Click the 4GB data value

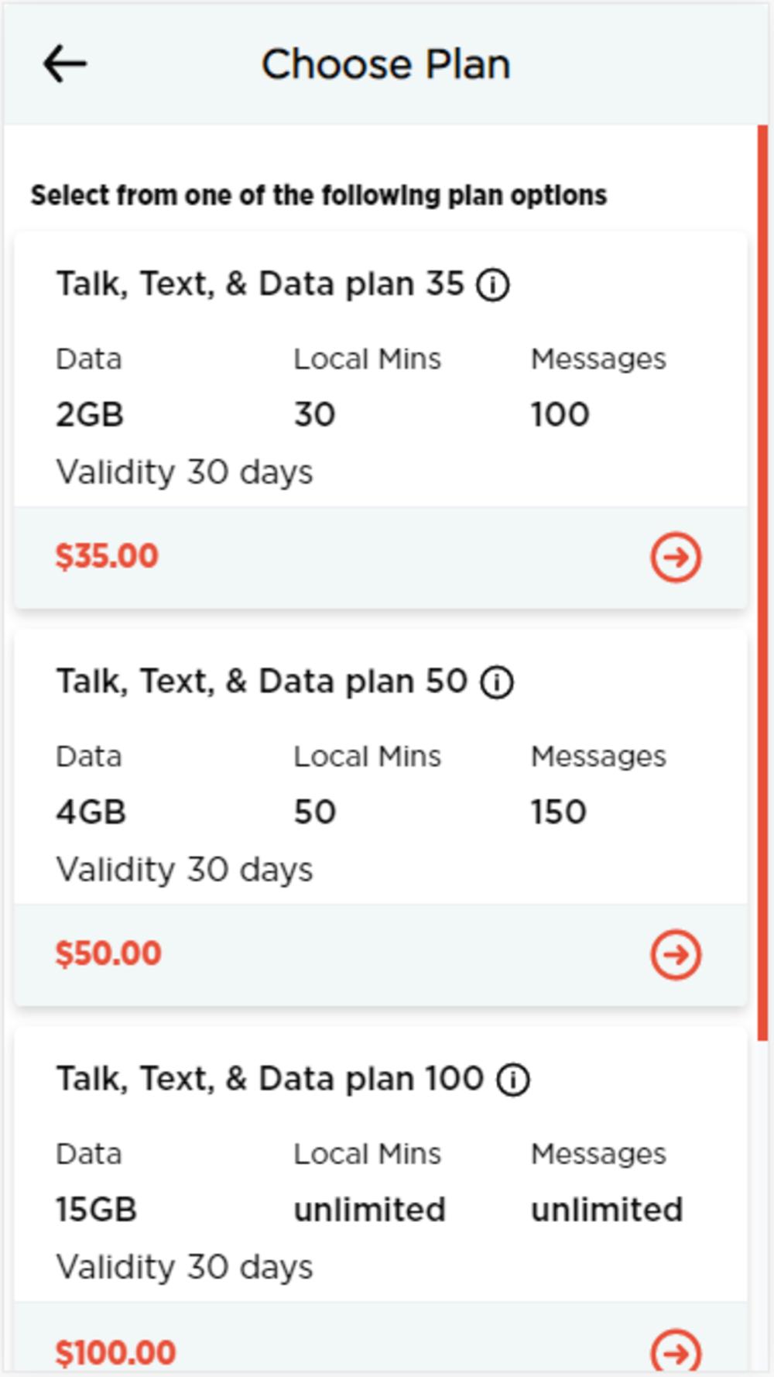pos(91,812)
